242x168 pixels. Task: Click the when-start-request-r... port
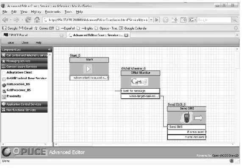(89, 78)
